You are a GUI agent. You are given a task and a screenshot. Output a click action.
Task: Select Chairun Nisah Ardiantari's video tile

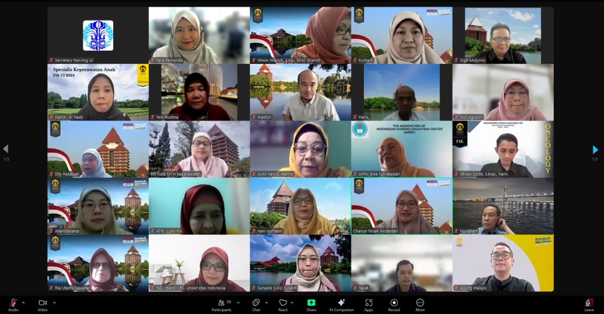[x=402, y=207]
